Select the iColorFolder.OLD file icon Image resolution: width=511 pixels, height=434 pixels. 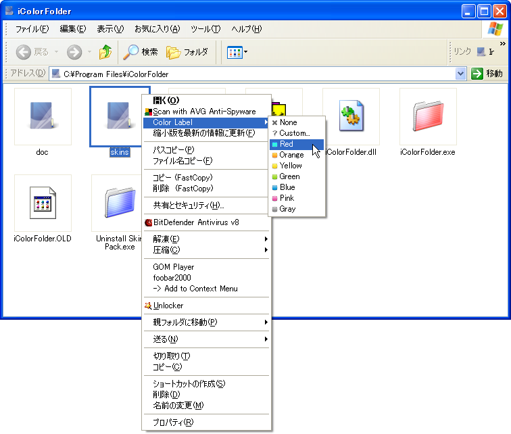click(43, 203)
